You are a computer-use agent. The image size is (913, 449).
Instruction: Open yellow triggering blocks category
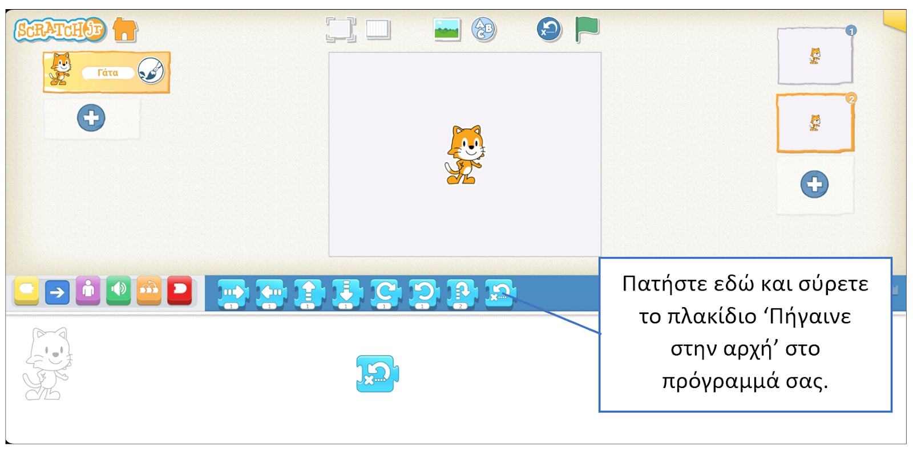26,291
